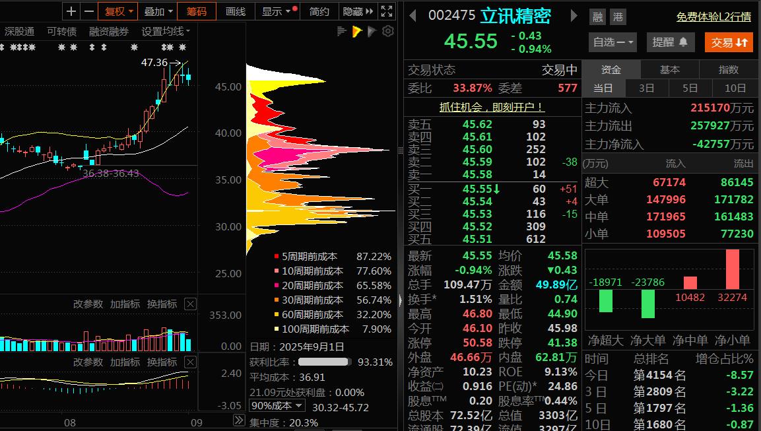Click the panel collapse handle beside 换手
This screenshot has height=431, width=761.
click(401, 300)
